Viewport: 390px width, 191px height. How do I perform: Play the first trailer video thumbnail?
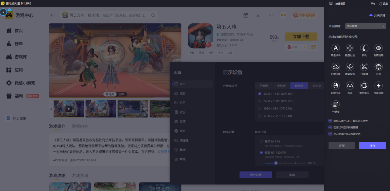pyautogui.click(x=68, y=109)
